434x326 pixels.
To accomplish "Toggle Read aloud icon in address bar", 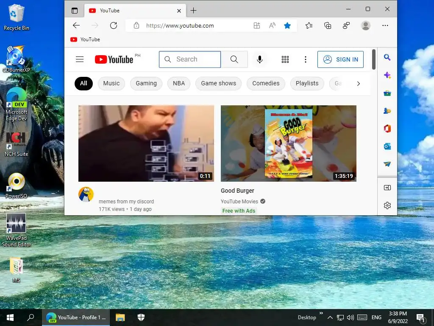I will pos(273,25).
